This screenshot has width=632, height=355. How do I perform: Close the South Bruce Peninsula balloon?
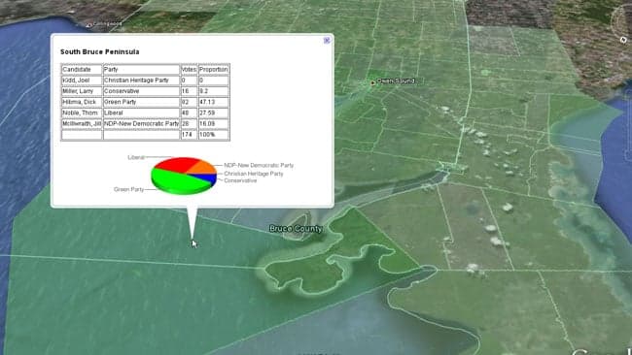point(327,40)
